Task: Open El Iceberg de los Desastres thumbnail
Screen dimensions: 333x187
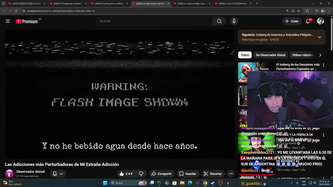Action: point(256,72)
